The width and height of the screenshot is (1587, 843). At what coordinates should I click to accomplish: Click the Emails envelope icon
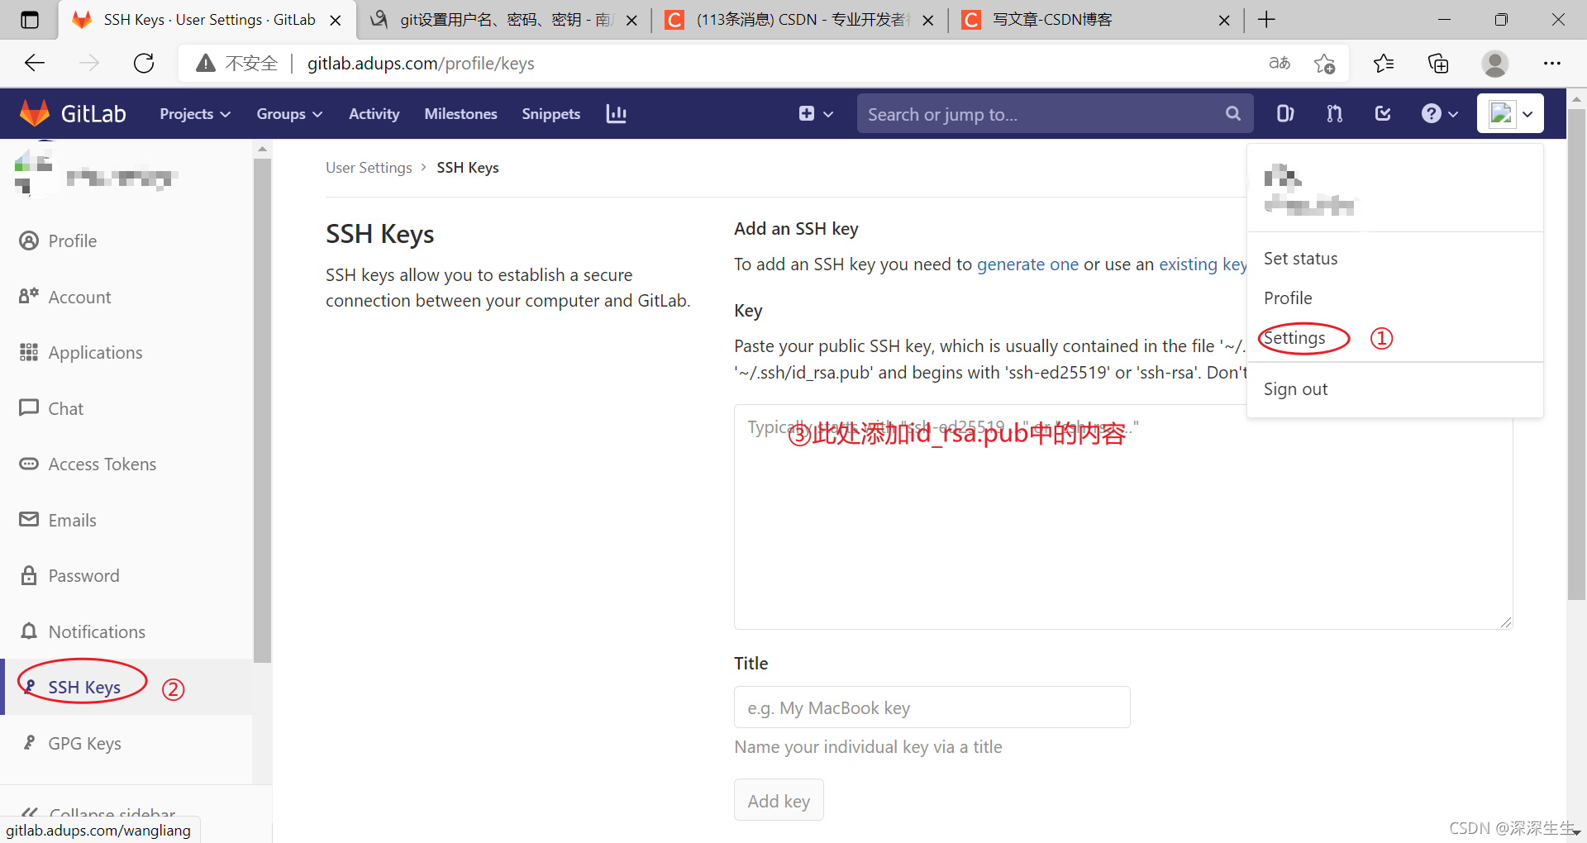(x=29, y=519)
